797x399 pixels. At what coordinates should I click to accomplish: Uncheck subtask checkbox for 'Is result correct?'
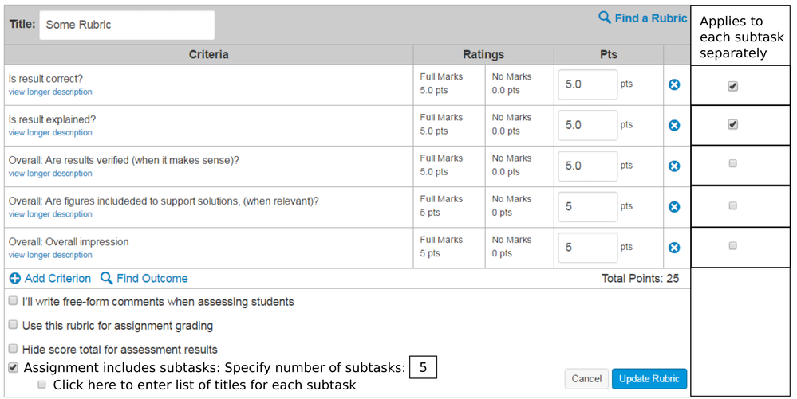tap(732, 86)
